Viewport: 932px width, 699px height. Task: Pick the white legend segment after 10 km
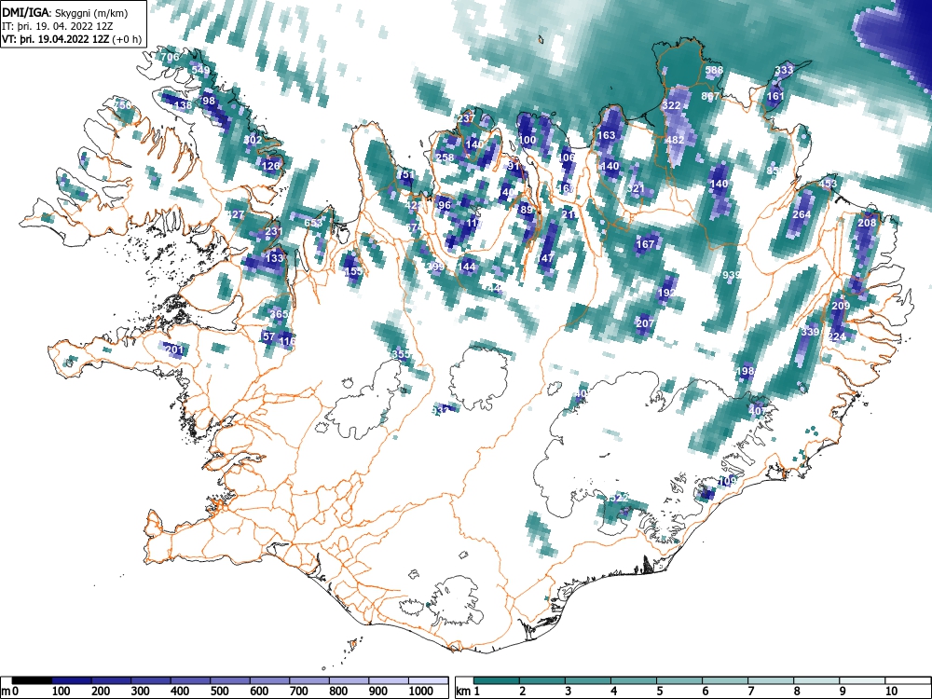[x=908, y=680]
